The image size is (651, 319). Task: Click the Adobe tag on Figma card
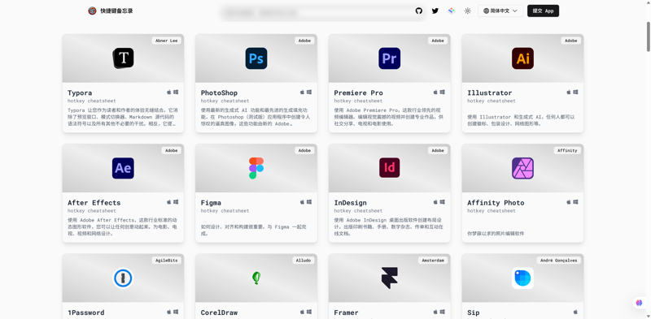click(304, 150)
